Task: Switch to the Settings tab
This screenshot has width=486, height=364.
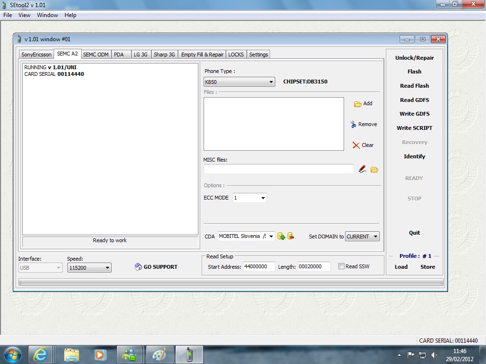Action: pyautogui.click(x=258, y=55)
